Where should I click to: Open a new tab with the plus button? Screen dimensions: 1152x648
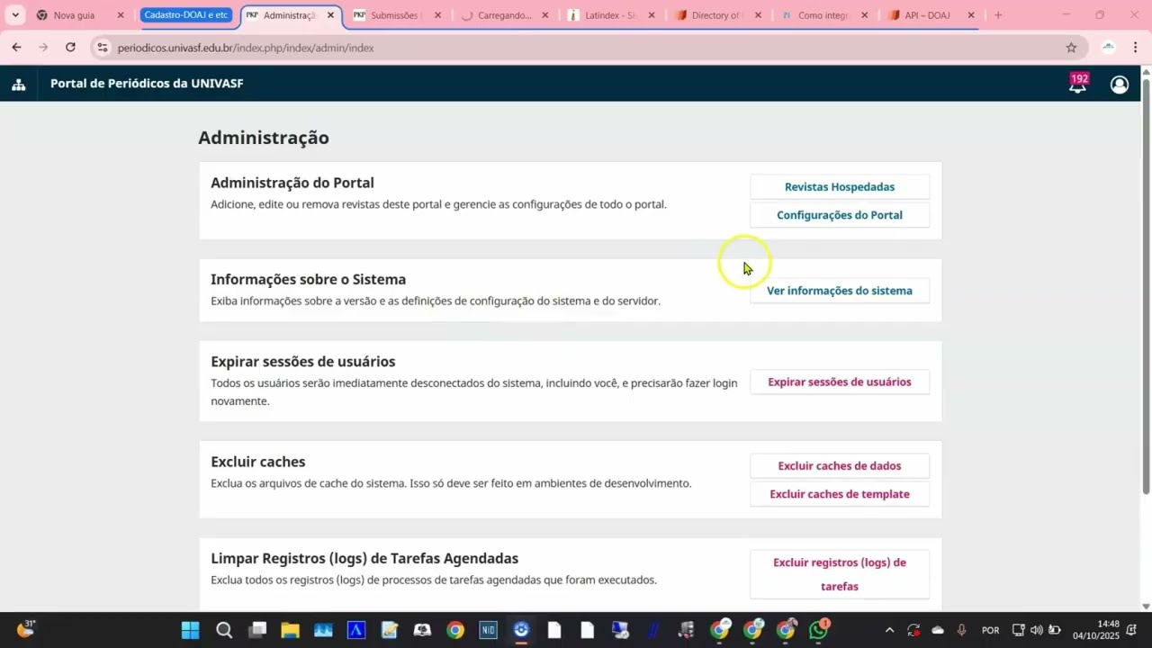997,15
